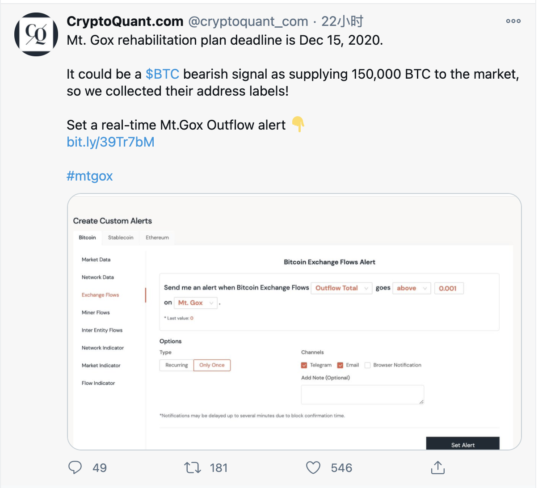Toggle the Telegram channel checkbox
This screenshot has height=488, width=538.
tap(304, 365)
